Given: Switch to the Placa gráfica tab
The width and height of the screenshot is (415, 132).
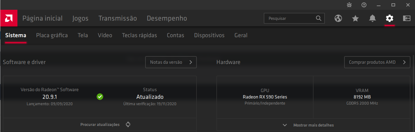Looking at the screenshot, I should pyautogui.click(x=52, y=35).
